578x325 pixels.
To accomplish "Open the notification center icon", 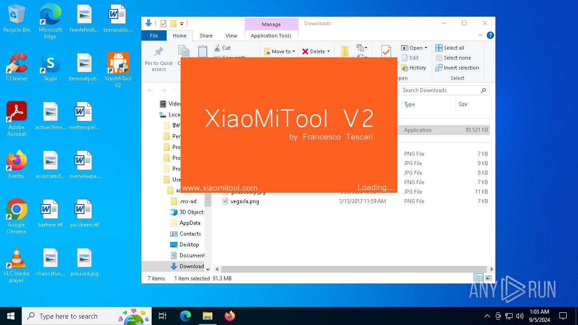I will (x=563, y=316).
